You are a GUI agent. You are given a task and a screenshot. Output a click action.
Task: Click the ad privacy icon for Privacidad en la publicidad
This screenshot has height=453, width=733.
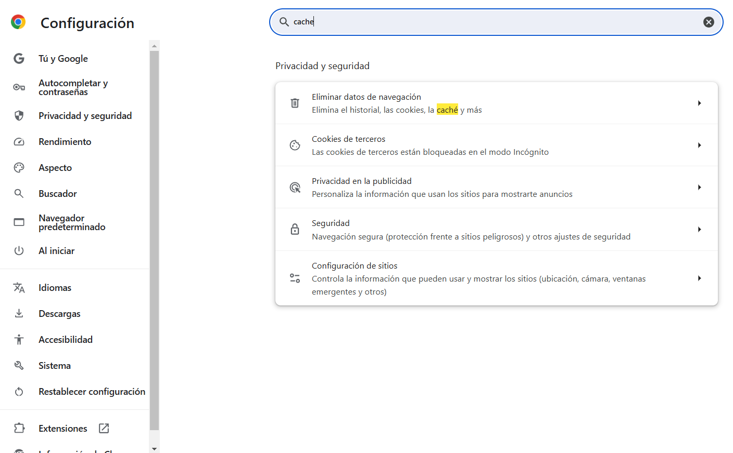[x=295, y=188]
